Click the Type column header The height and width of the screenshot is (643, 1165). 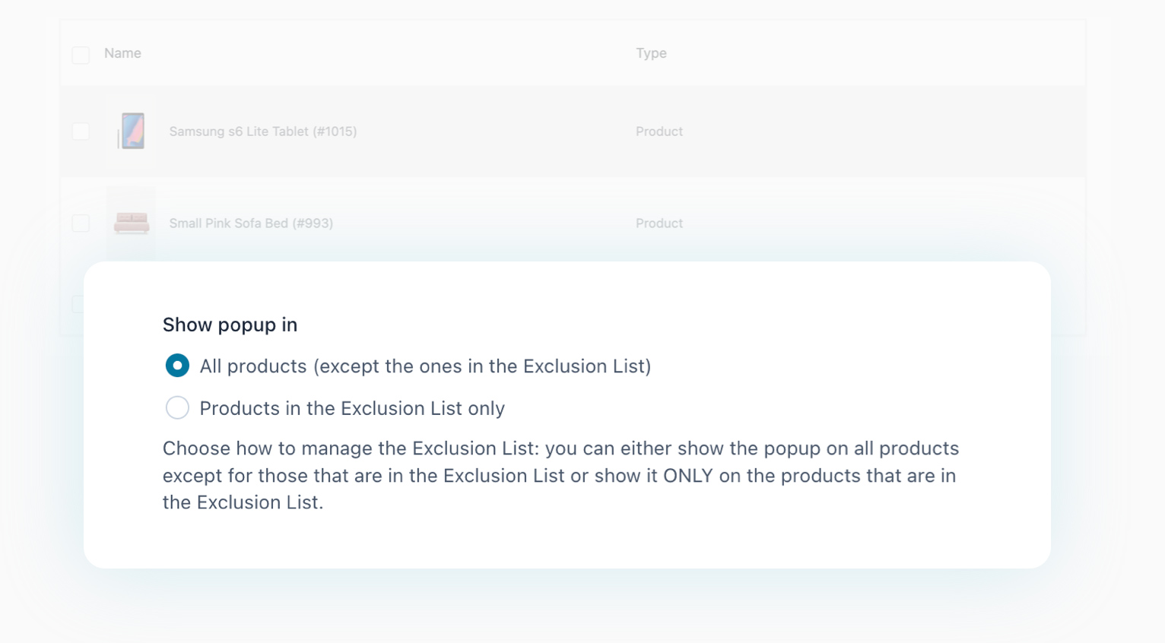(651, 53)
